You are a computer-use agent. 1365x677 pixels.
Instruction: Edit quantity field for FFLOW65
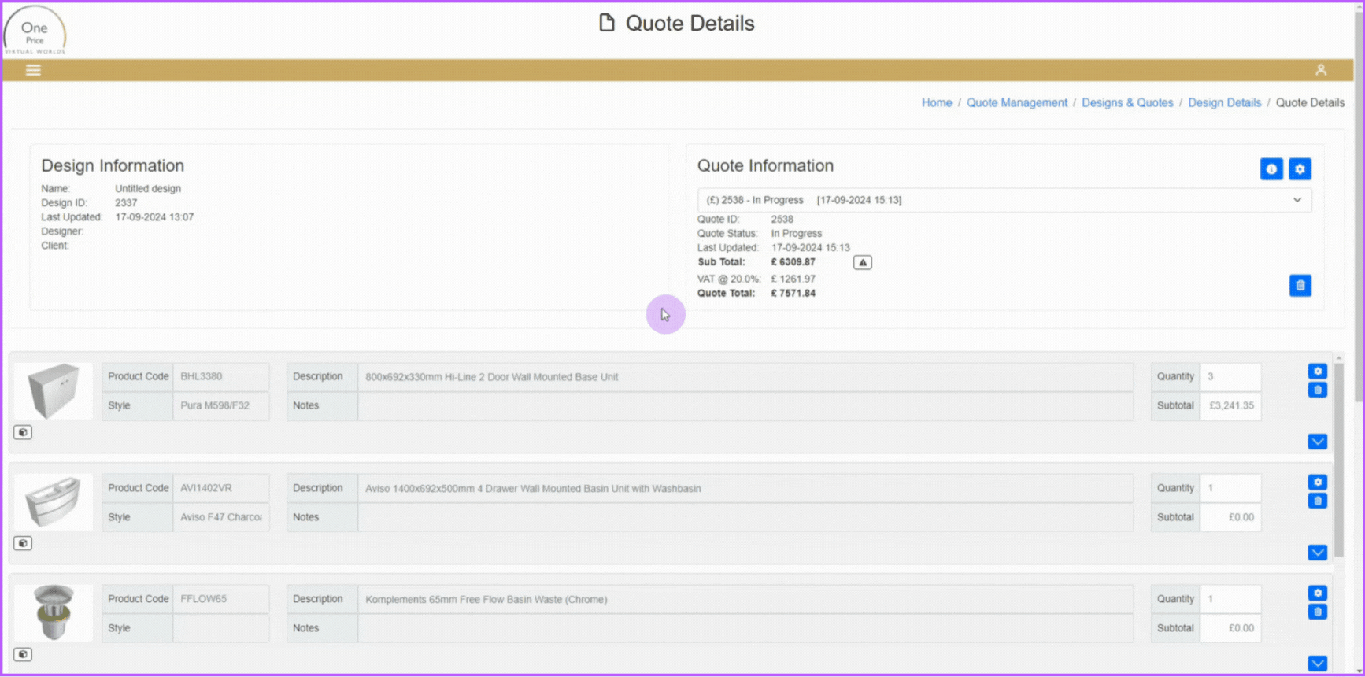1230,599
